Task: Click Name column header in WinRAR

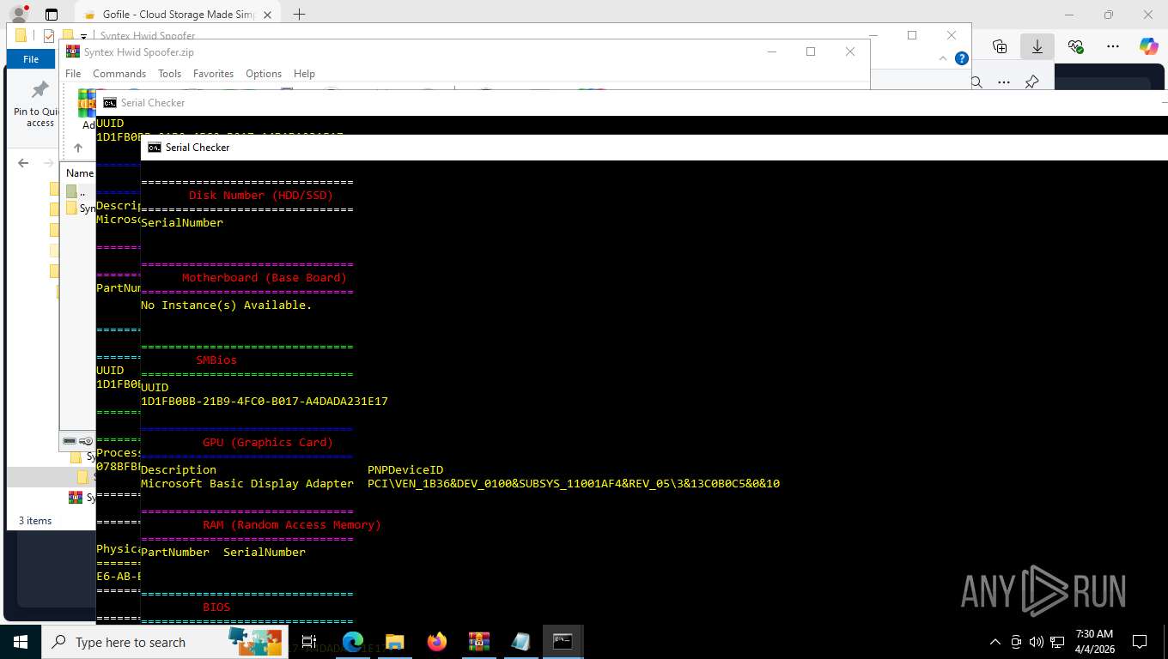Action: pos(80,172)
